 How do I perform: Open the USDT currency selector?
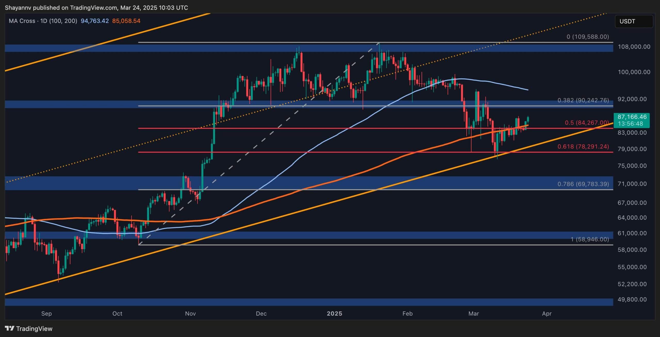click(x=627, y=21)
